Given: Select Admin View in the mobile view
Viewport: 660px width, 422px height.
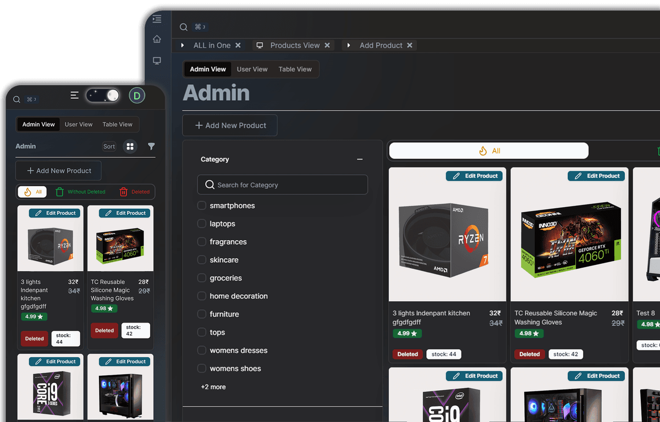Looking at the screenshot, I should tap(38, 124).
